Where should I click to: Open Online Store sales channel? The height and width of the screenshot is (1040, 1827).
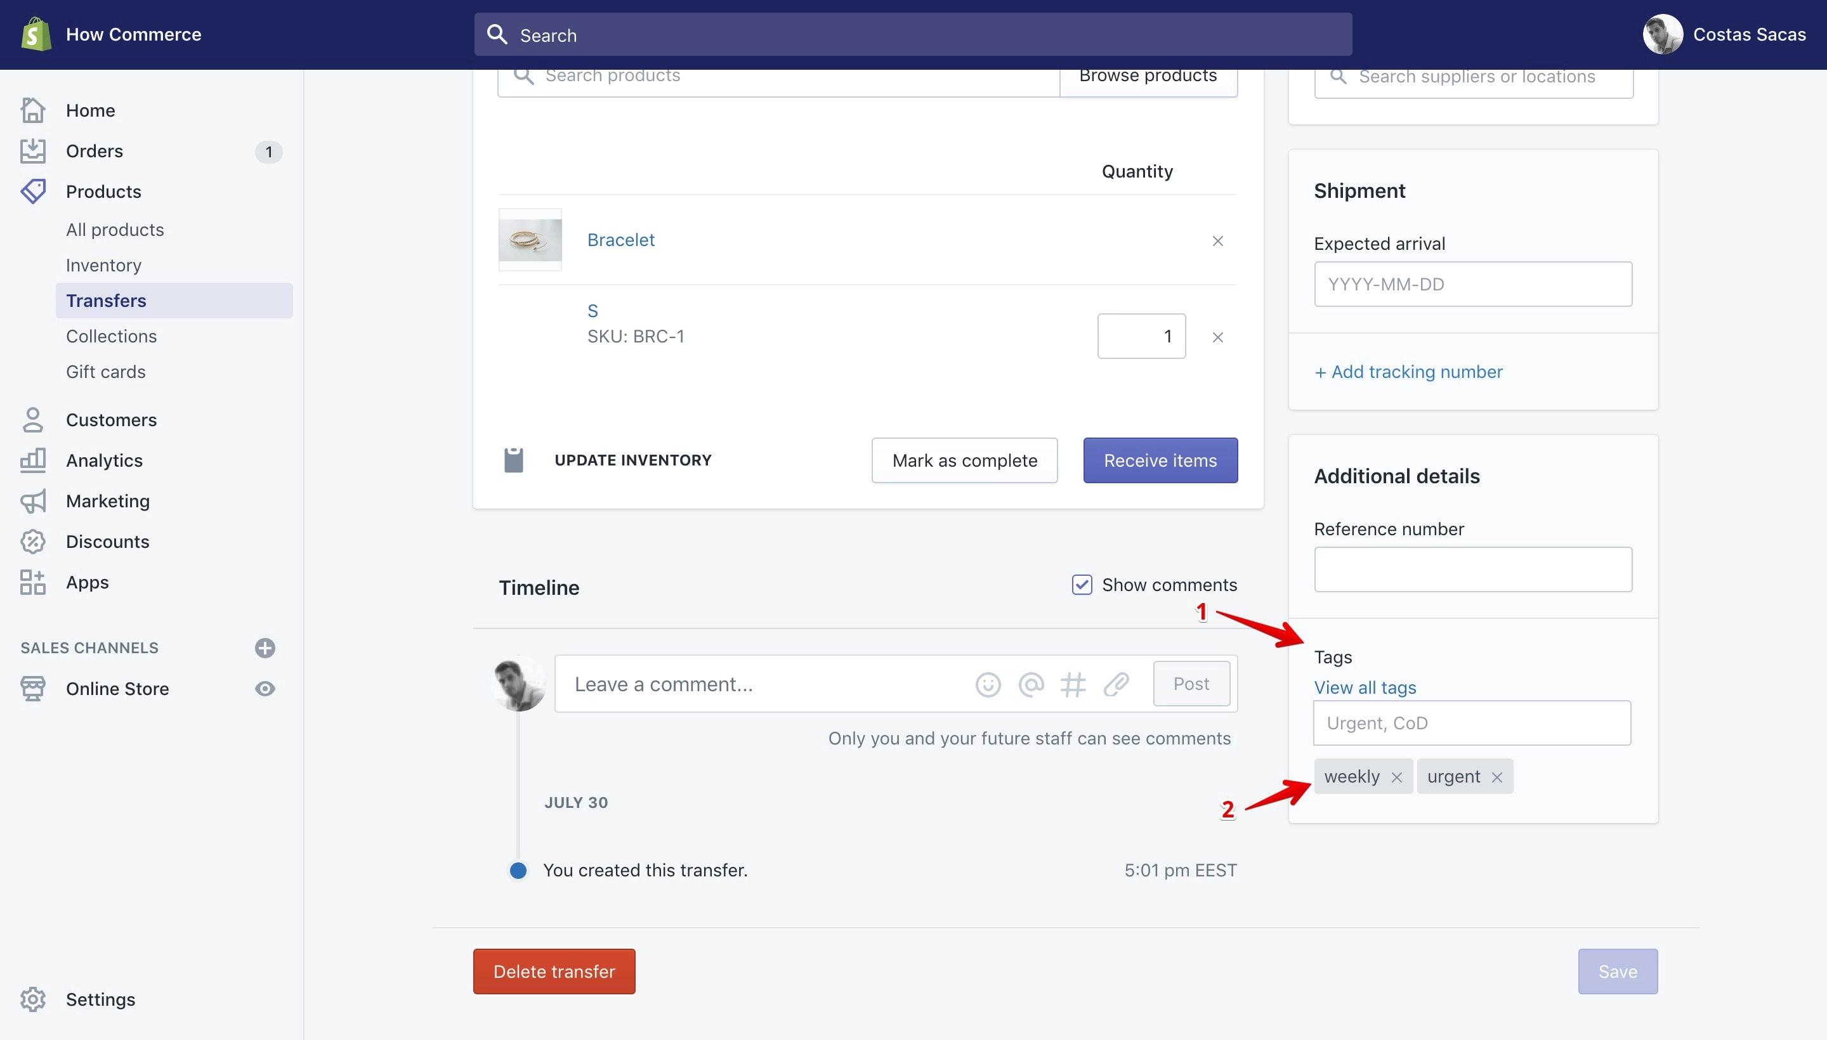click(x=117, y=689)
